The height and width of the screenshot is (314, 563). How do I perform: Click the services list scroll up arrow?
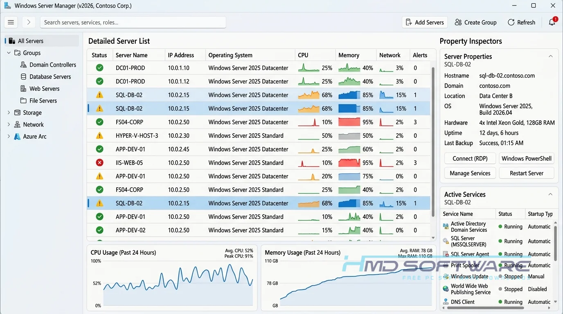[x=555, y=223]
